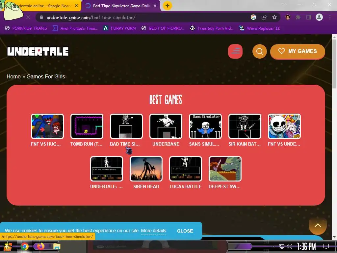Share this page icon

click(264, 17)
